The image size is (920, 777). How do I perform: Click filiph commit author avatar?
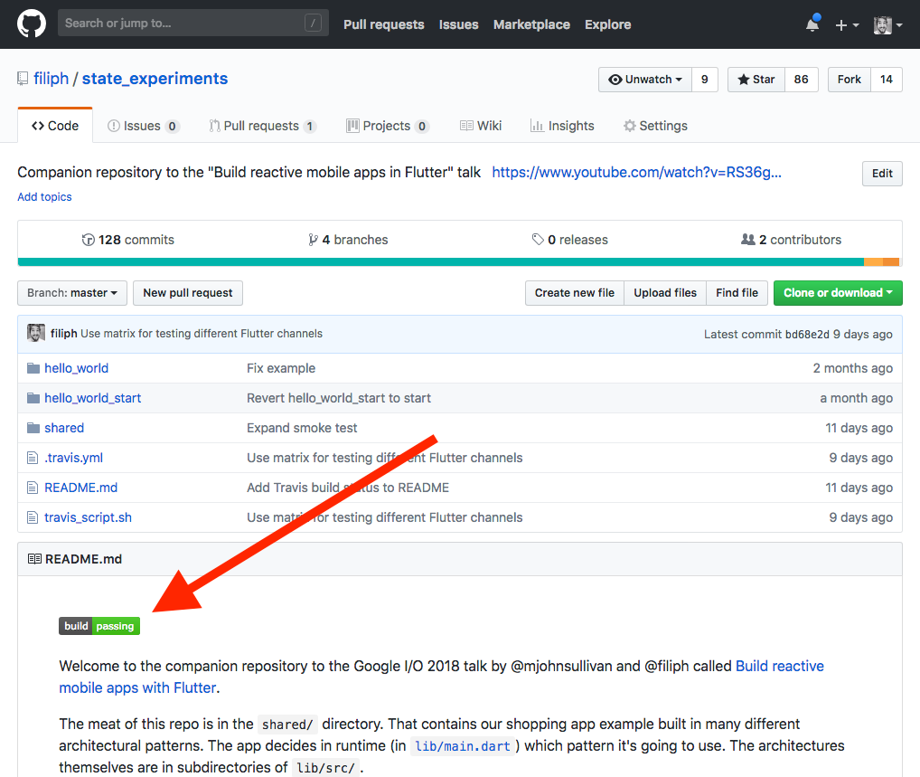click(36, 333)
